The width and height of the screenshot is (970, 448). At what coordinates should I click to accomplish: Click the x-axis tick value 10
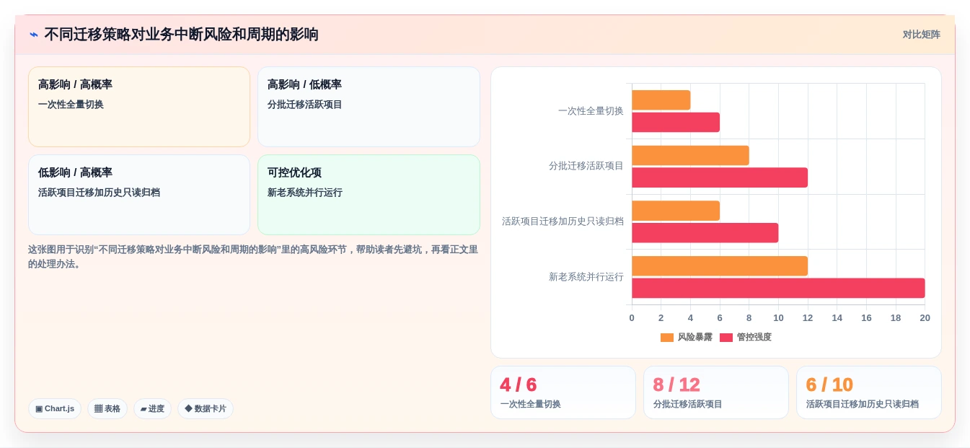click(x=778, y=318)
